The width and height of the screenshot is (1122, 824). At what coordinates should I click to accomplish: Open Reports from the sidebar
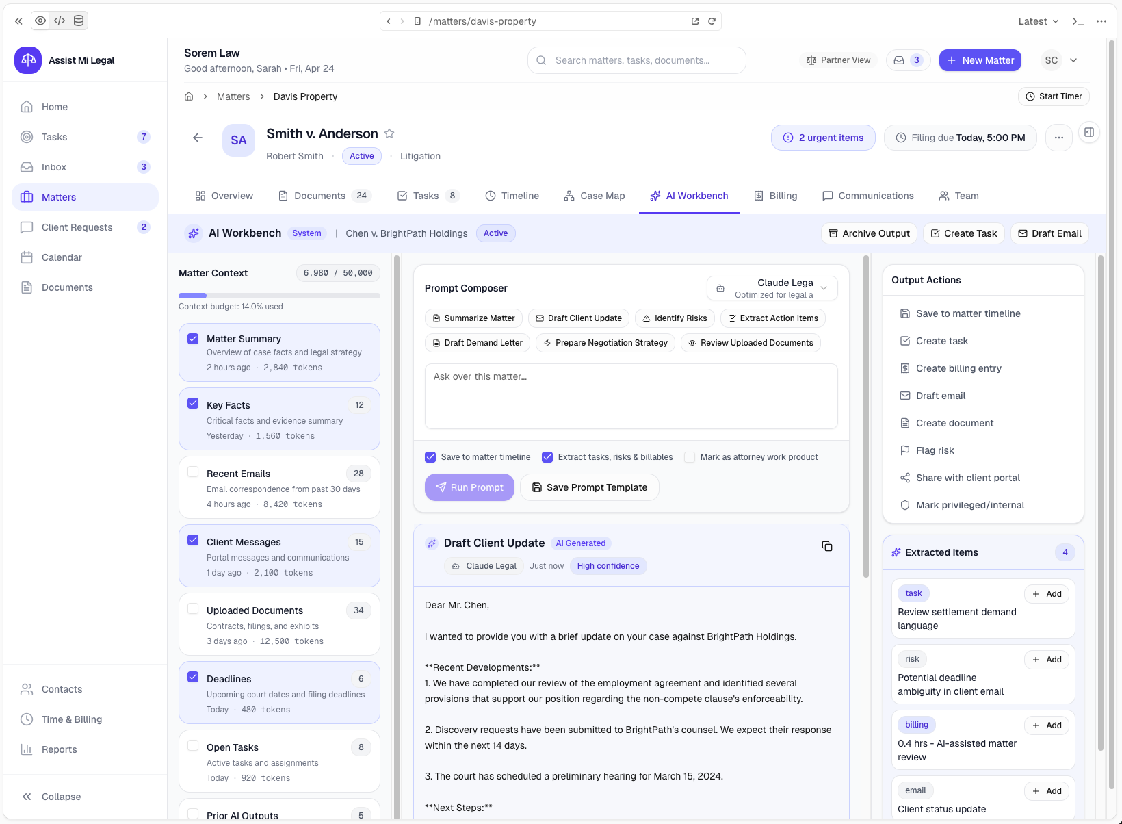tap(59, 749)
